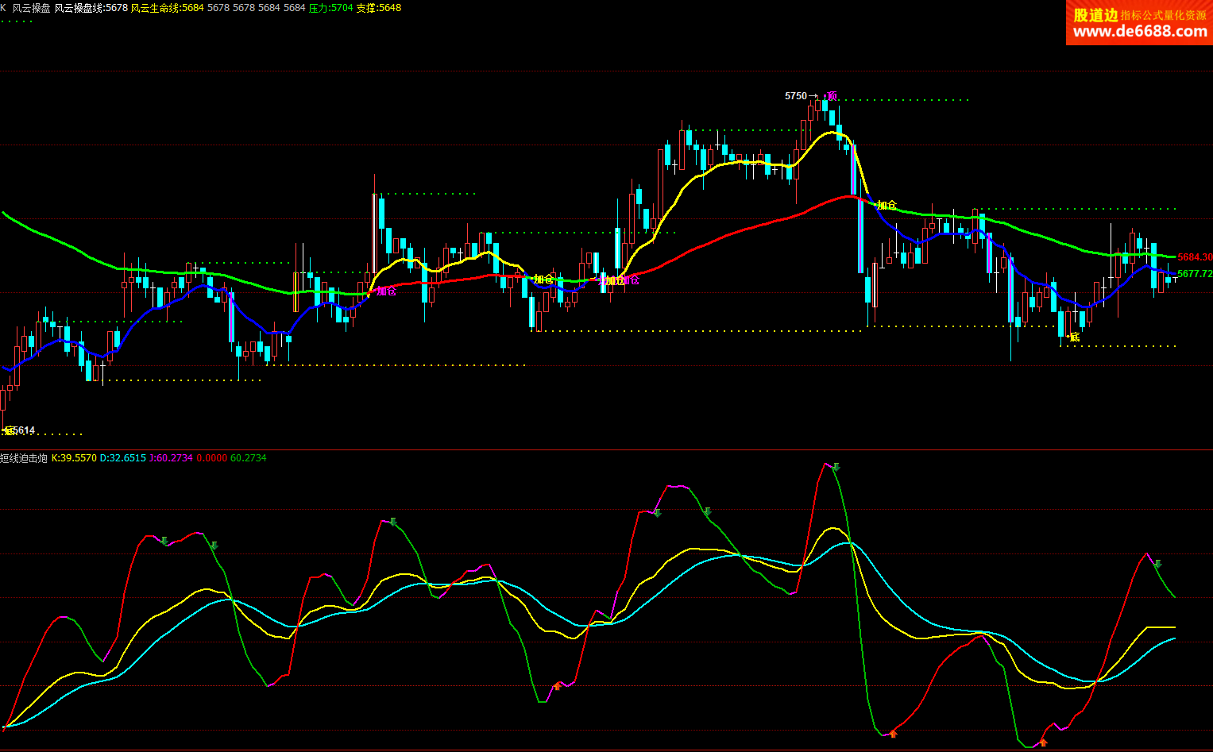
Task: Click the 加仓 label right of the peak drop
Action: [x=887, y=205]
